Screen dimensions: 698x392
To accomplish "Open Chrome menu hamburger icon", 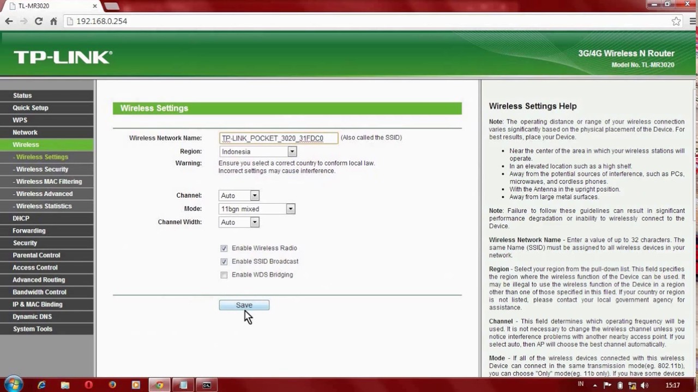I will click(693, 21).
